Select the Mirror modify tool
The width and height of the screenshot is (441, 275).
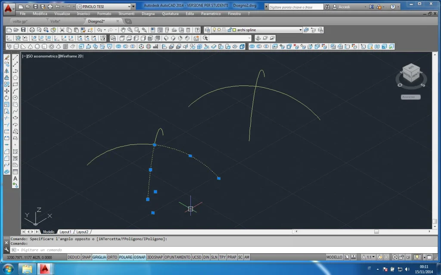click(x=6, y=71)
